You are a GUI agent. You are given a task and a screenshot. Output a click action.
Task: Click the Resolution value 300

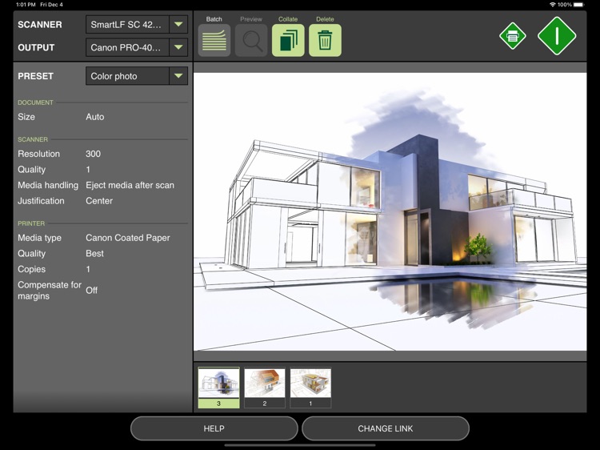pos(93,154)
